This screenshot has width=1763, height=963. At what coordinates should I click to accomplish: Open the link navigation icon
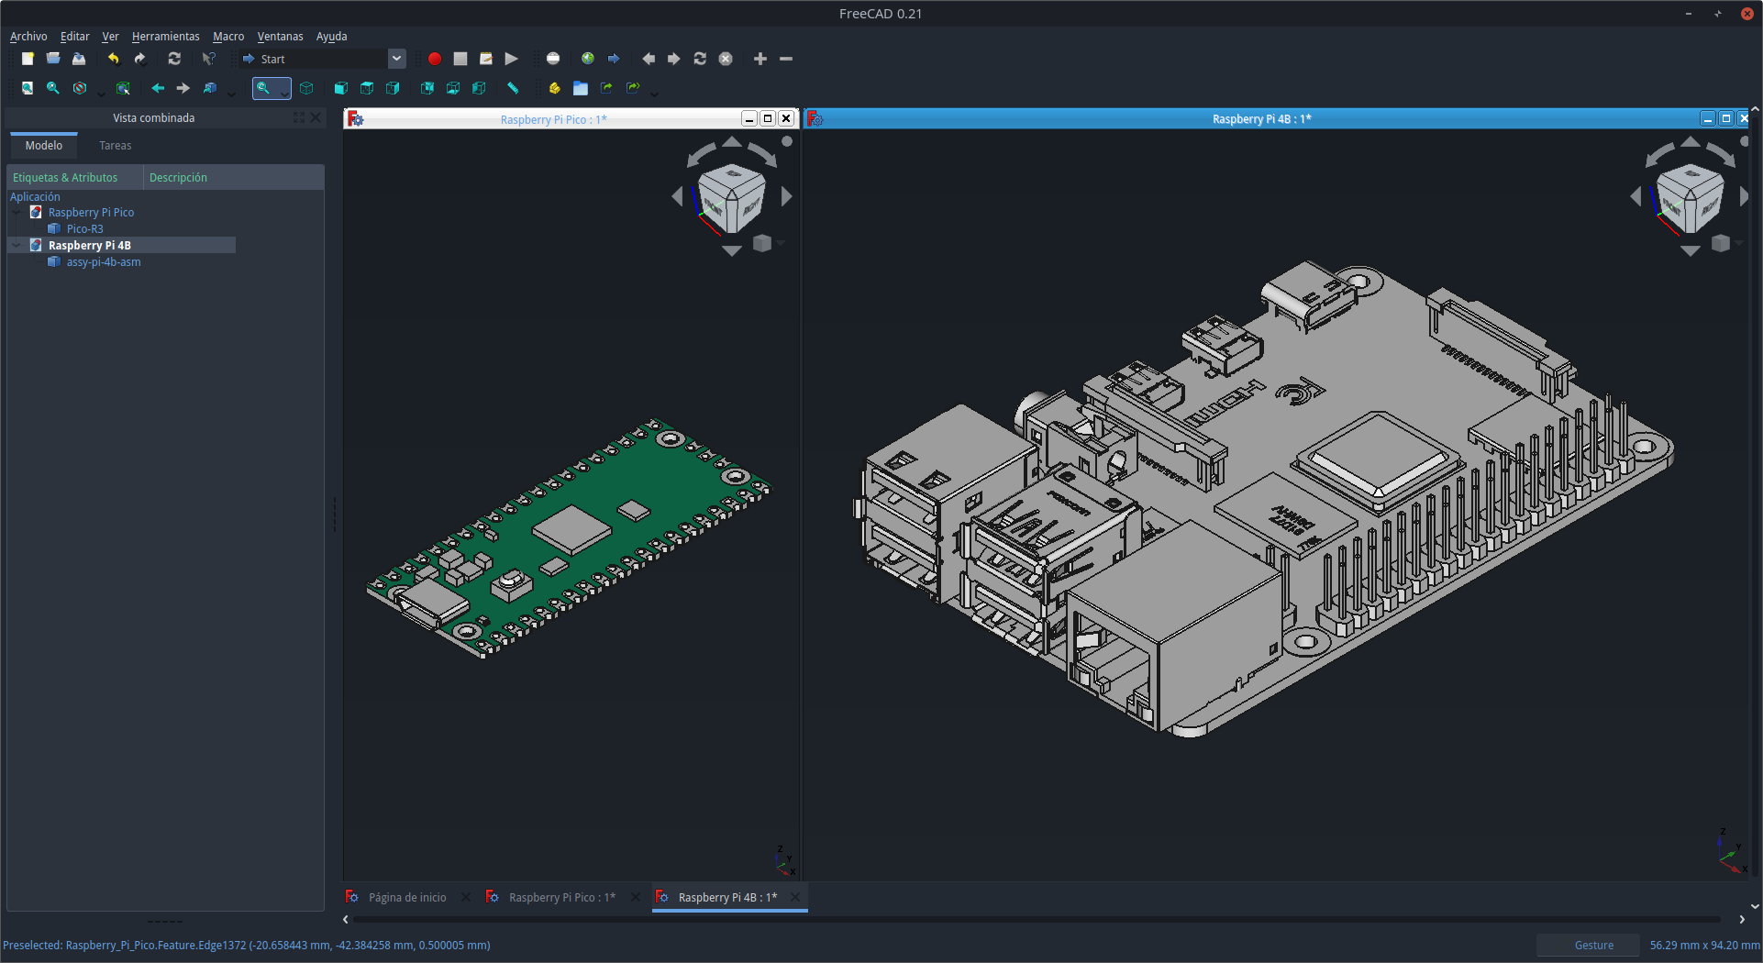210,88
